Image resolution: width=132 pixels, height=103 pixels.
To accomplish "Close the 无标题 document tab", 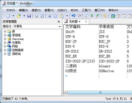I will point(86,22).
